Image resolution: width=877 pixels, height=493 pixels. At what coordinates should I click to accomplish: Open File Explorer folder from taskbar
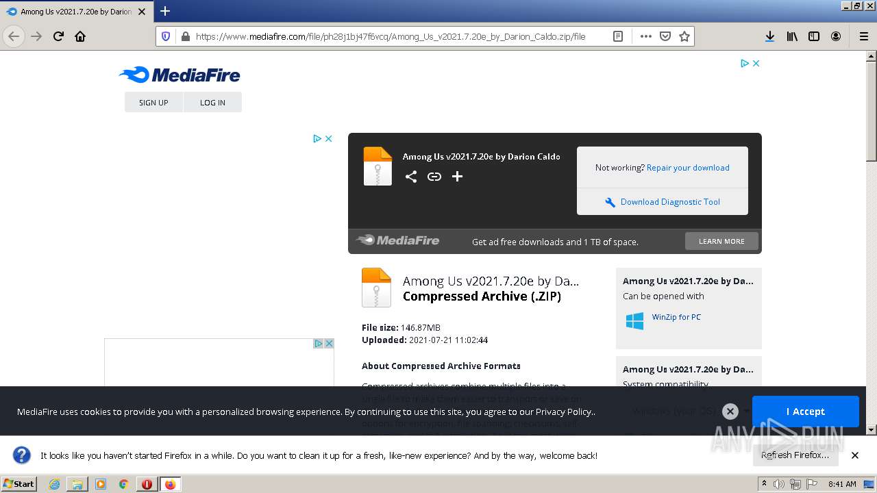click(x=77, y=484)
